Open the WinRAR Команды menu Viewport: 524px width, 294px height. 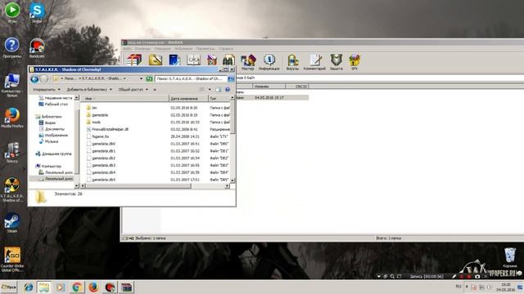click(142, 49)
